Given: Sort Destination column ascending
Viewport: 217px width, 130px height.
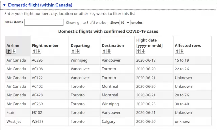Looking at the screenshot, I should (x=104, y=51).
